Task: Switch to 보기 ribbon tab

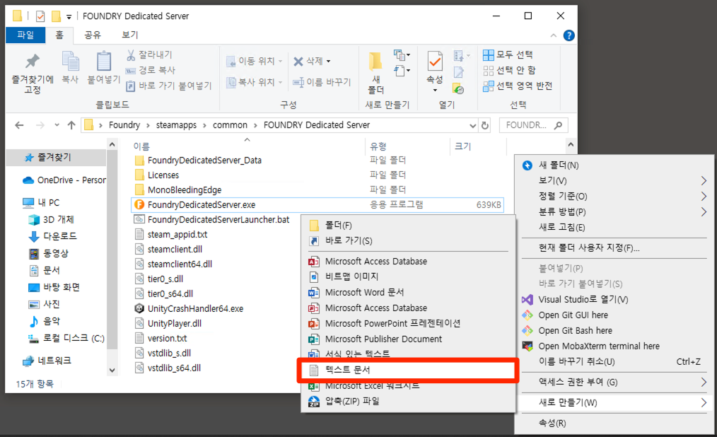Action: (130, 35)
